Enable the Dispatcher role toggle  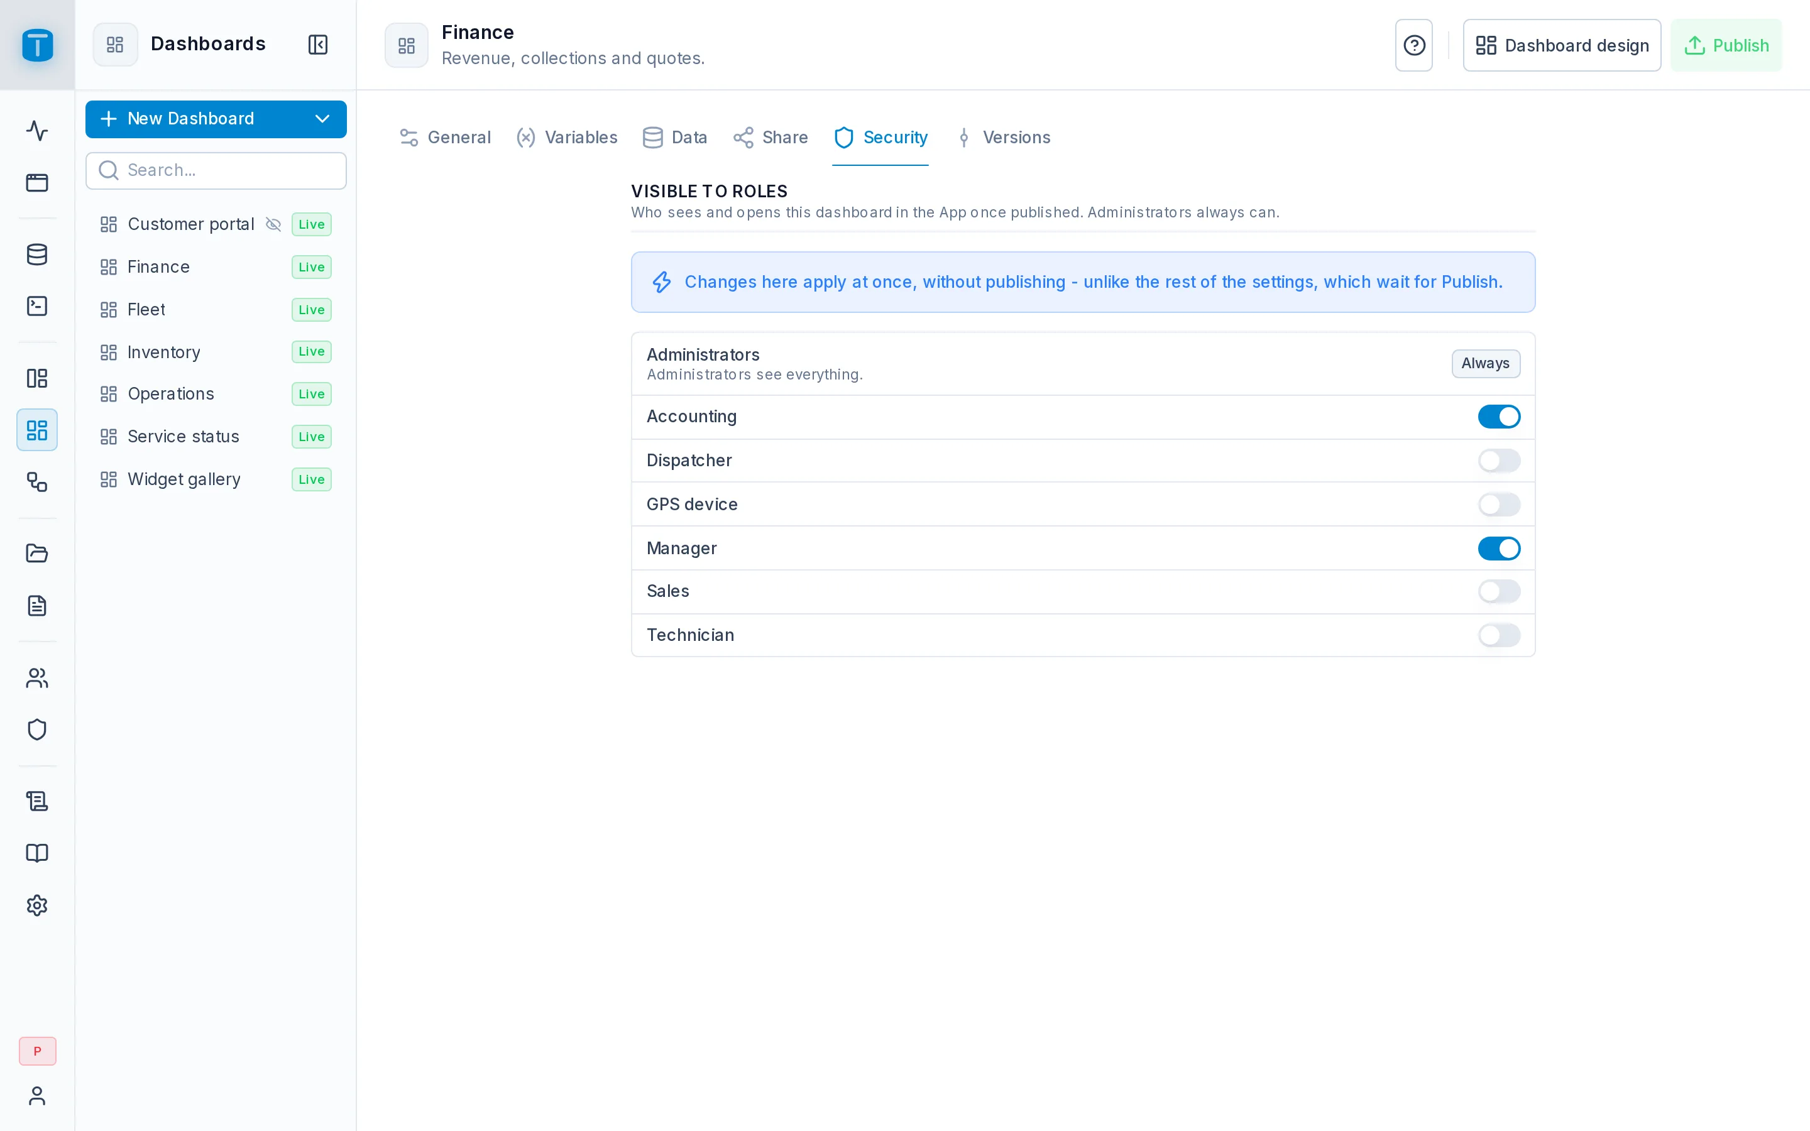pos(1499,461)
